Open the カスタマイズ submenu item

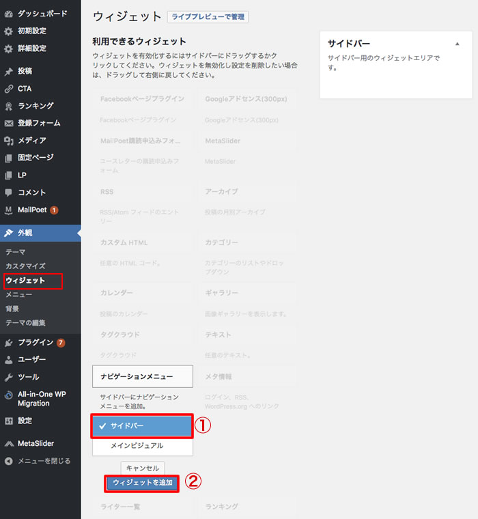click(x=25, y=266)
